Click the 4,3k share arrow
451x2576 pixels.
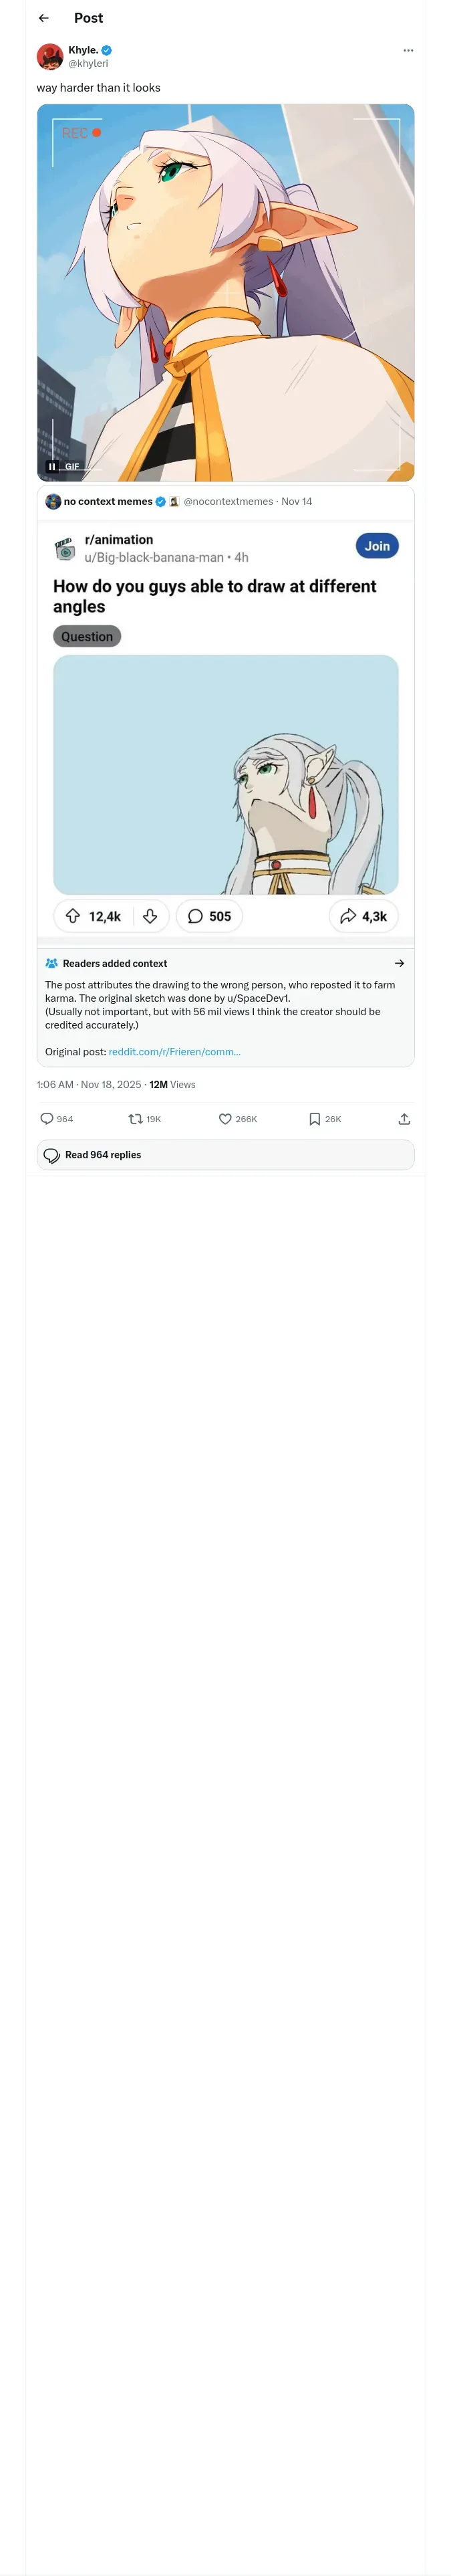tap(363, 916)
